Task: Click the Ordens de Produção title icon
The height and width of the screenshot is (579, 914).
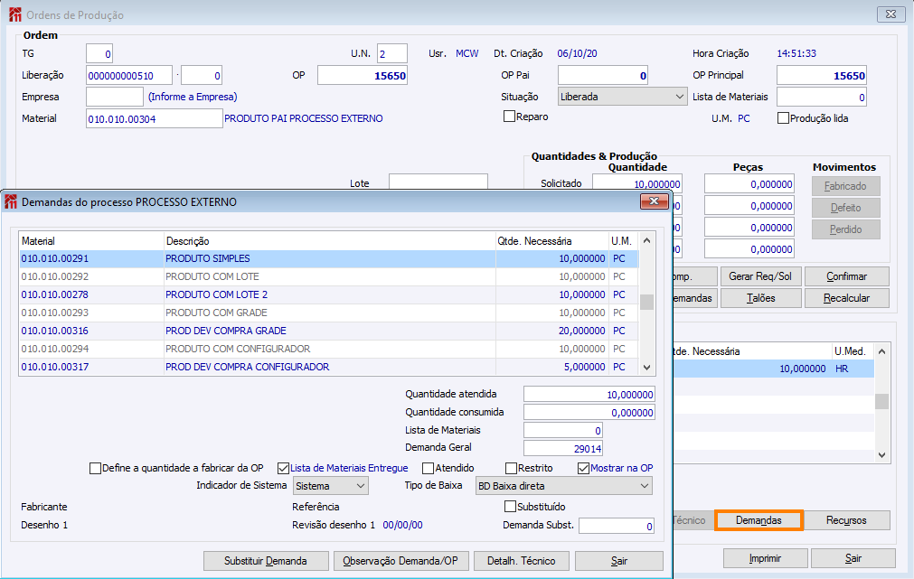Action: (x=14, y=14)
